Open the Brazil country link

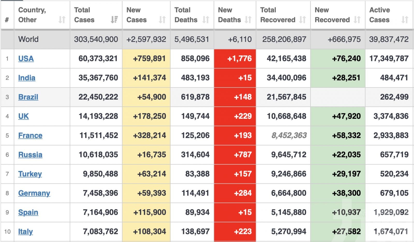pyautogui.click(x=28, y=97)
